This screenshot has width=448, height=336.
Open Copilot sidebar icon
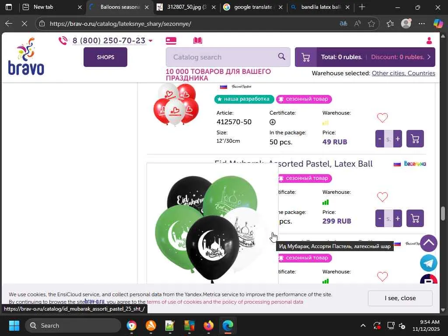point(438,24)
